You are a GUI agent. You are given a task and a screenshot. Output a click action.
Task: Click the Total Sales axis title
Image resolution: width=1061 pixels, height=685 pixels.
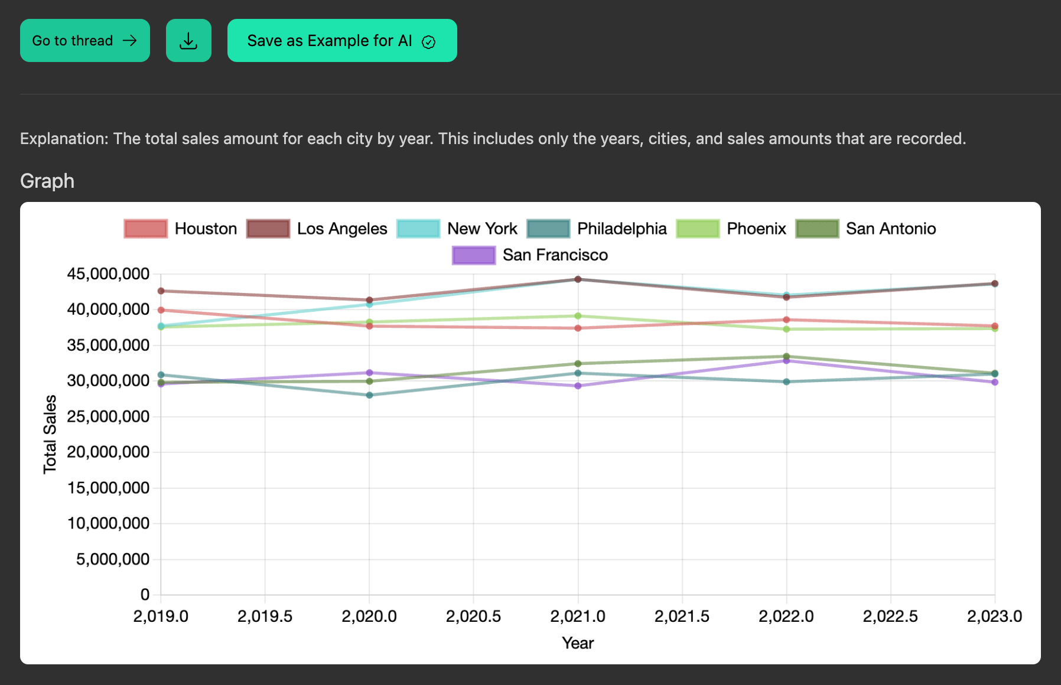(50, 434)
